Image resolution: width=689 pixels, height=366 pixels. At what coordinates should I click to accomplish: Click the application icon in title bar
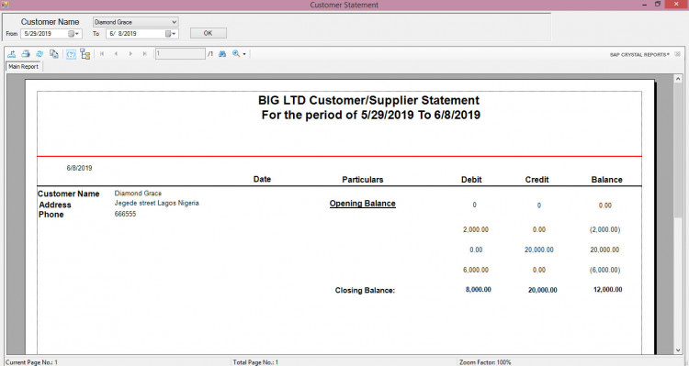click(5, 5)
